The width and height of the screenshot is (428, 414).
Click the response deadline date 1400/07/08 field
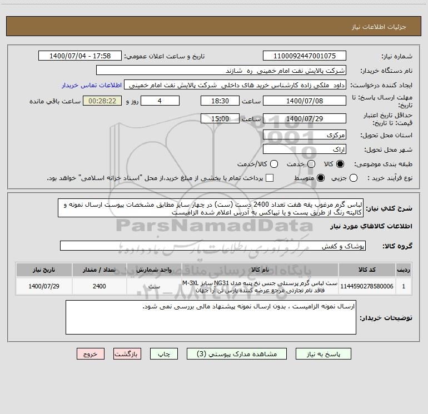point(305,101)
